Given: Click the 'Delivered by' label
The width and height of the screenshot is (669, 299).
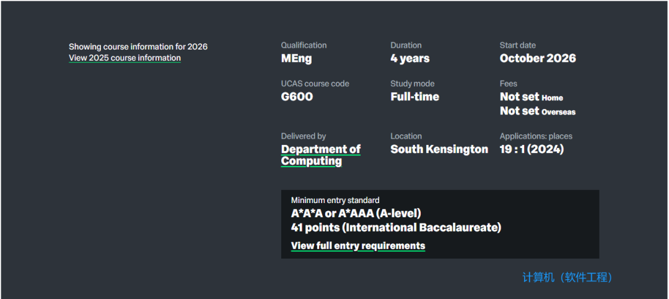Looking at the screenshot, I should (x=303, y=136).
